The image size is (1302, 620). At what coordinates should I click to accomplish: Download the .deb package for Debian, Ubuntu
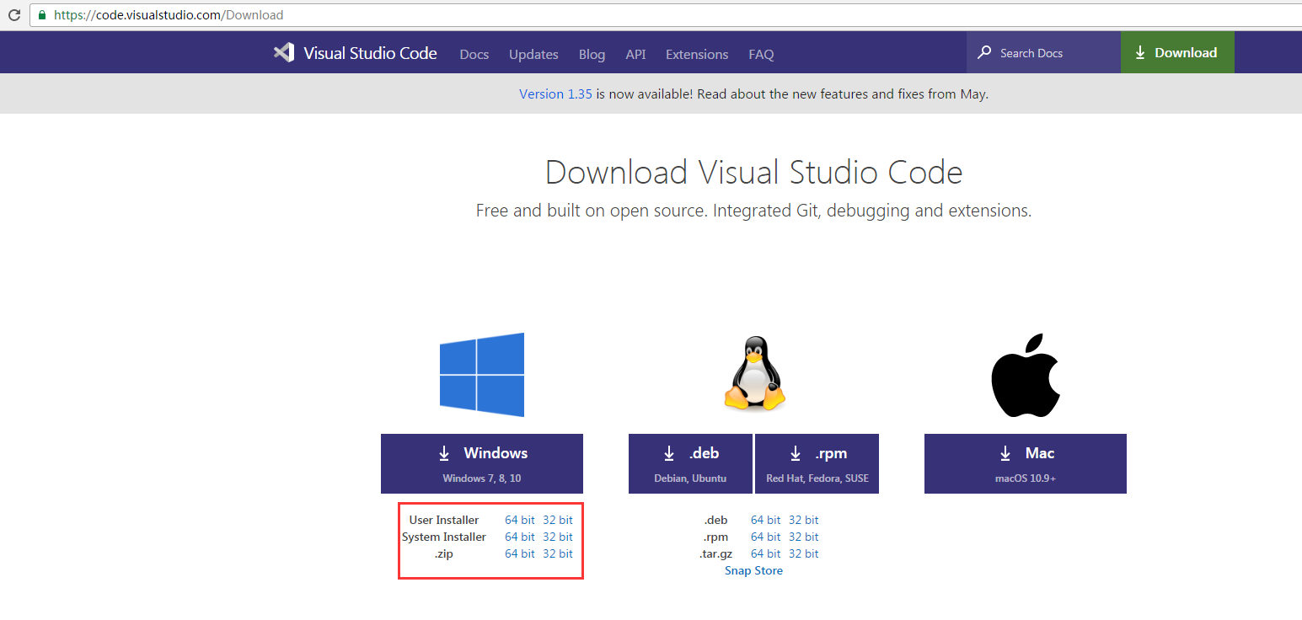(x=690, y=463)
